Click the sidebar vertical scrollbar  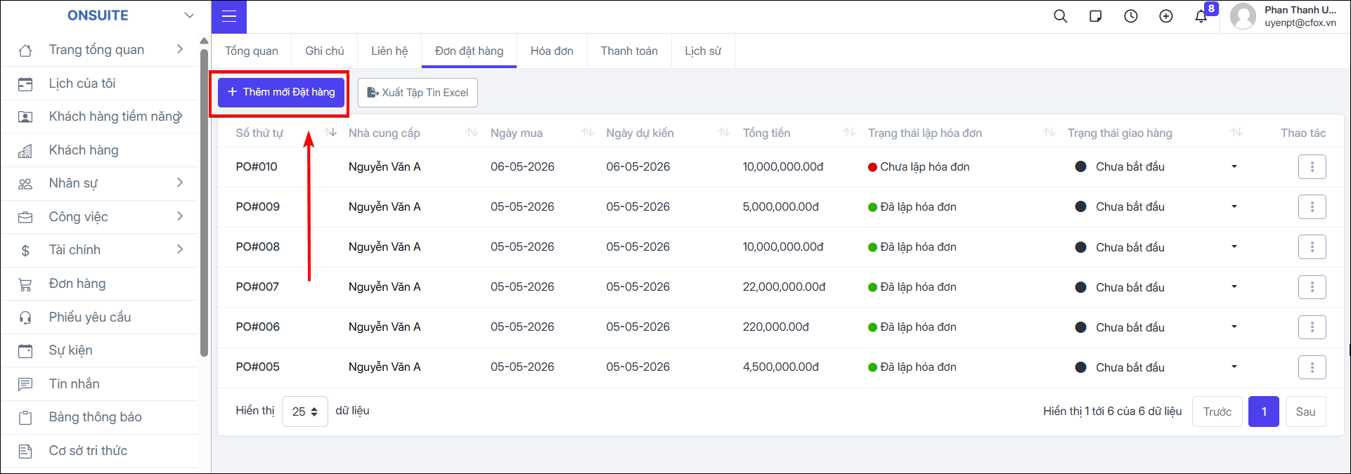[205, 204]
